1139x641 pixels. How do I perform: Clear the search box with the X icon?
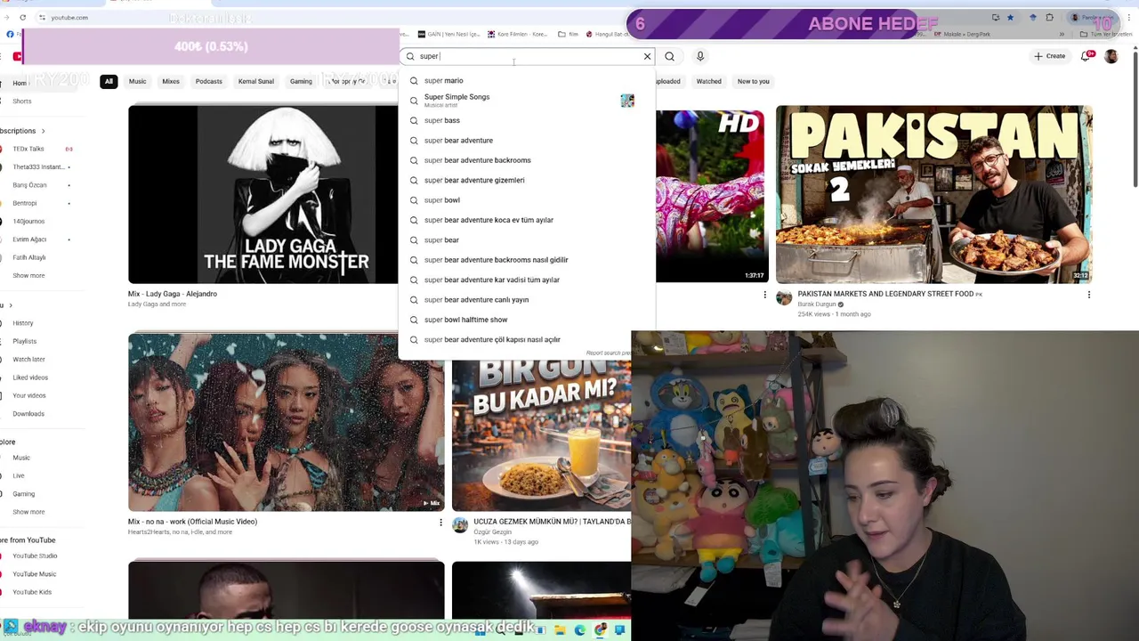[x=647, y=56]
